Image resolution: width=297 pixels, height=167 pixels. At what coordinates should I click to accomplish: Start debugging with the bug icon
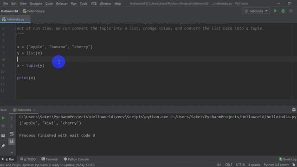283,11
